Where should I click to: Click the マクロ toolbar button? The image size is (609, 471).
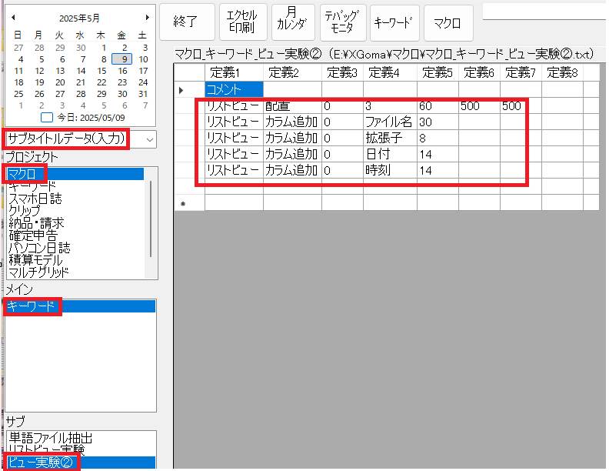(x=448, y=22)
